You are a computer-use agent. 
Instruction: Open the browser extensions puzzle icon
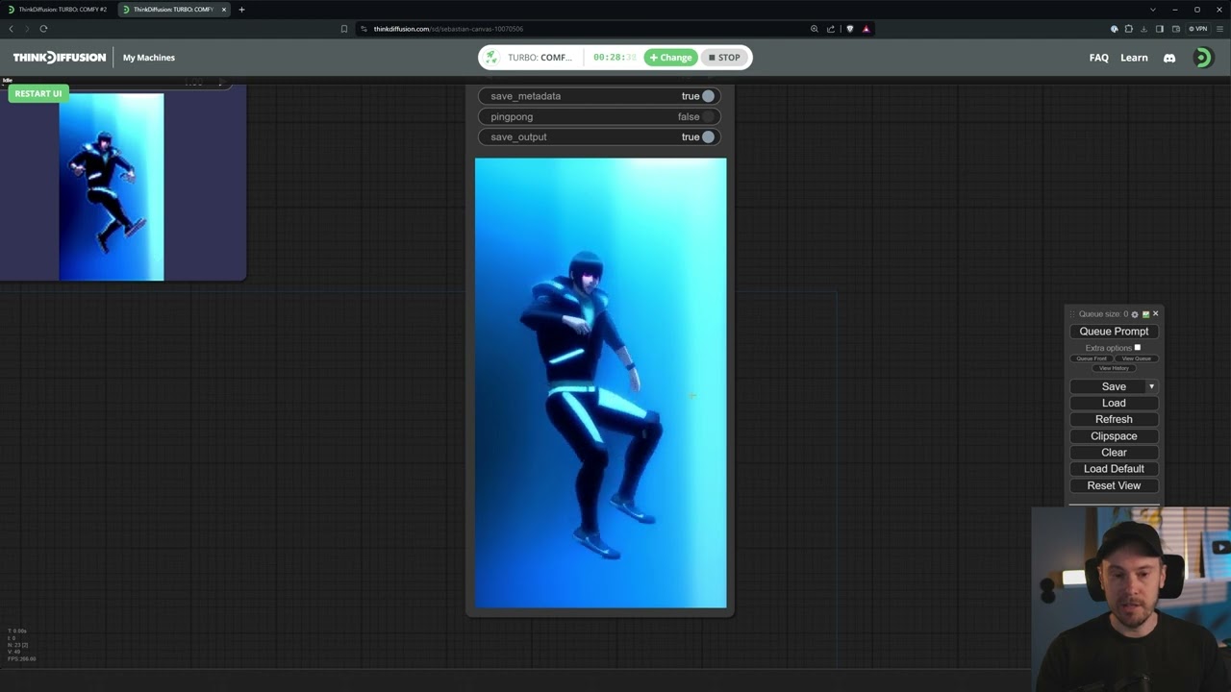[1129, 29]
